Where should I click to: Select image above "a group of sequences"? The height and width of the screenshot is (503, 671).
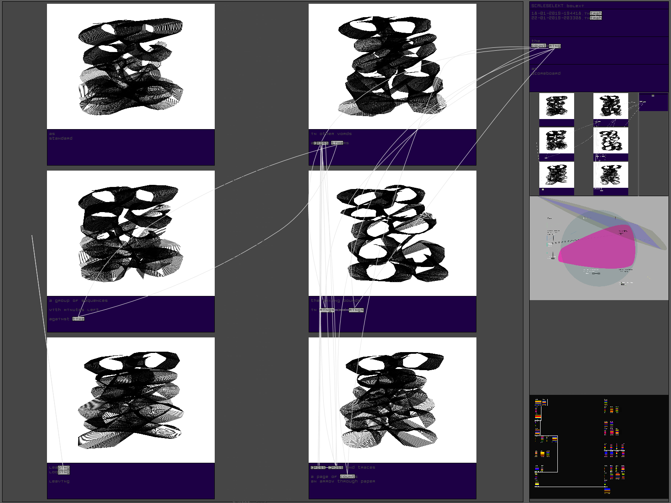[x=131, y=233]
